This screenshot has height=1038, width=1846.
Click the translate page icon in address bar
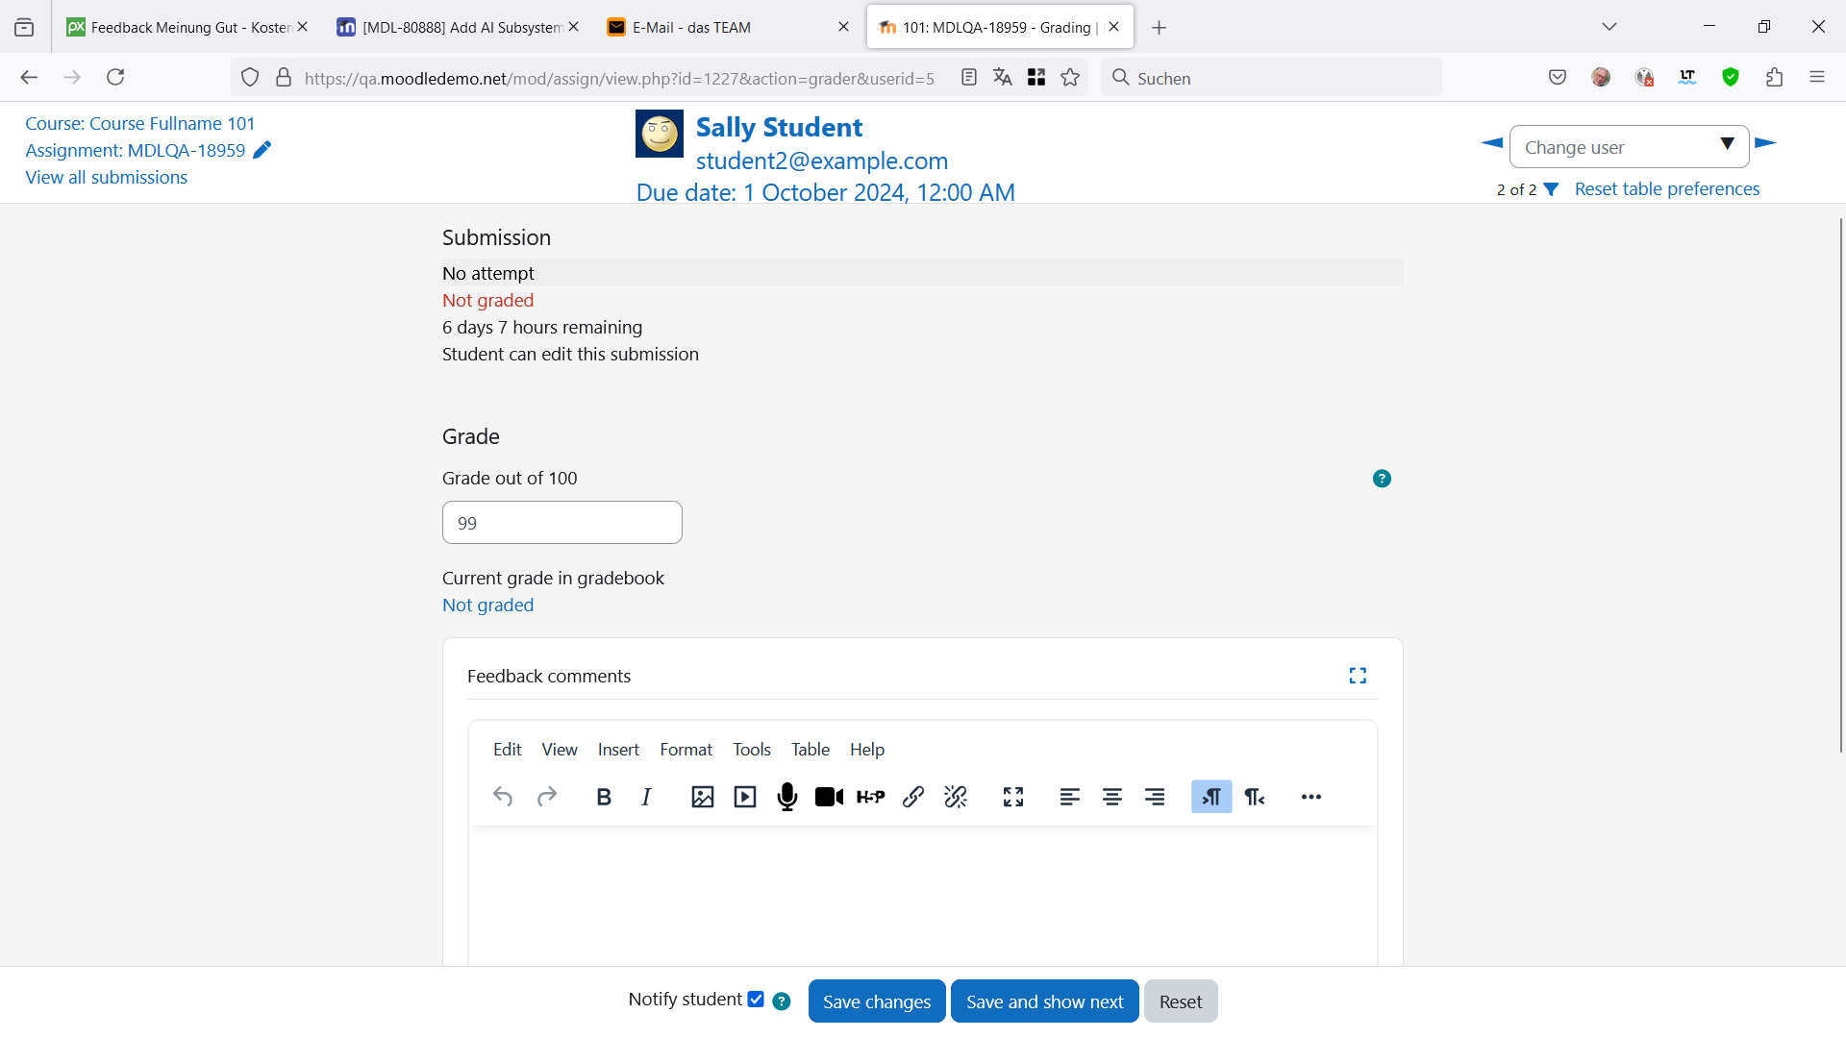1003,78
